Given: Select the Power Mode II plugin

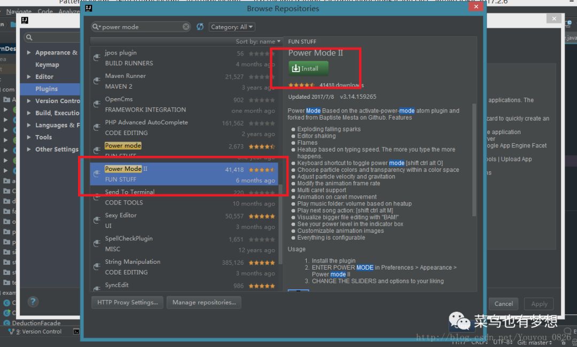Looking at the screenshot, I should coord(184,174).
